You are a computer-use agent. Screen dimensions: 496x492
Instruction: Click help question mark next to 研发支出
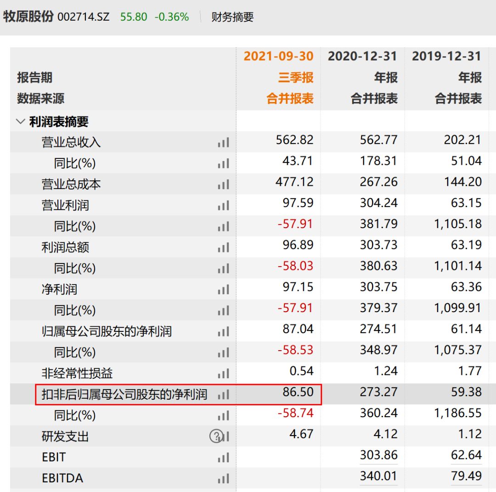(215, 436)
